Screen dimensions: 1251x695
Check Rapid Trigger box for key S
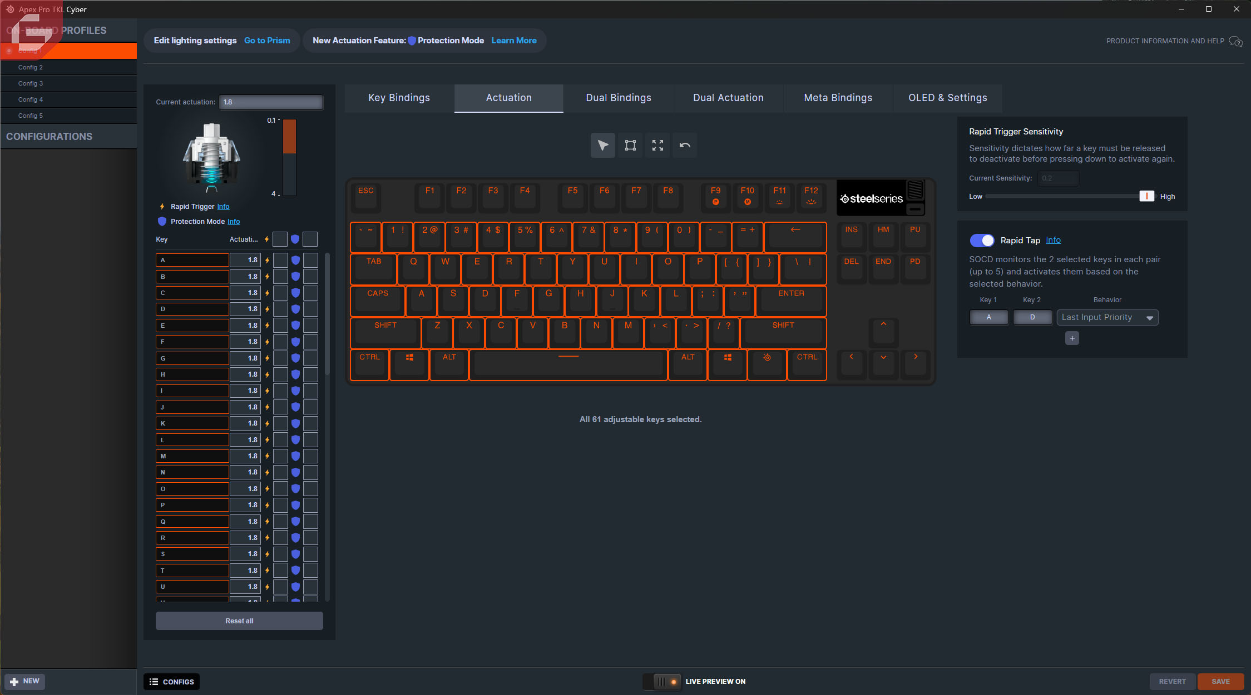point(280,554)
